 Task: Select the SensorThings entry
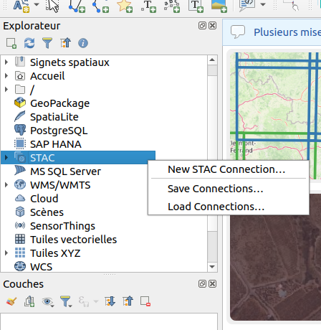coord(62,226)
